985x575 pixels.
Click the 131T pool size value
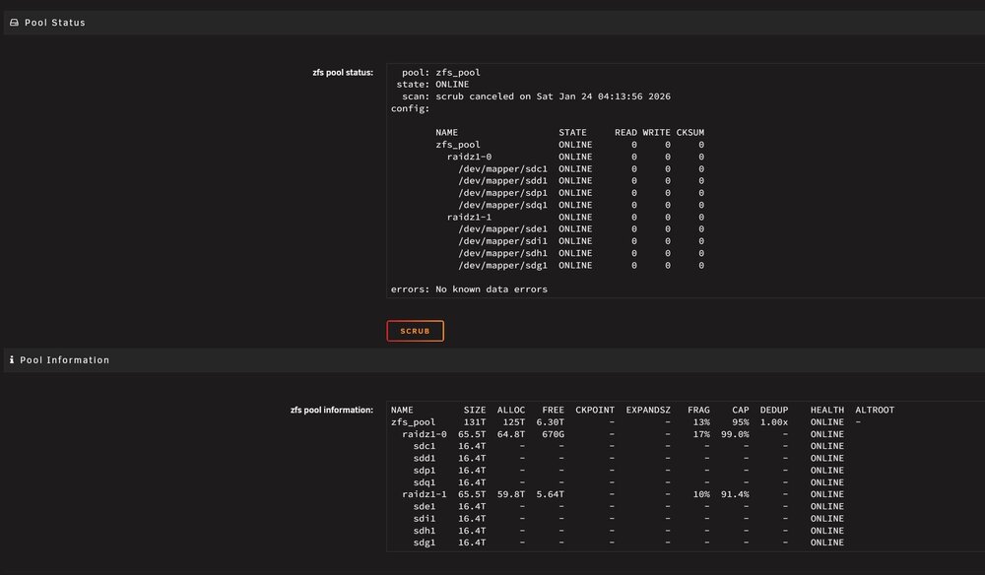coord(475,422)
